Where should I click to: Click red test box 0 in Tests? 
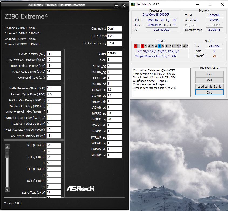(x=135, y=46)
